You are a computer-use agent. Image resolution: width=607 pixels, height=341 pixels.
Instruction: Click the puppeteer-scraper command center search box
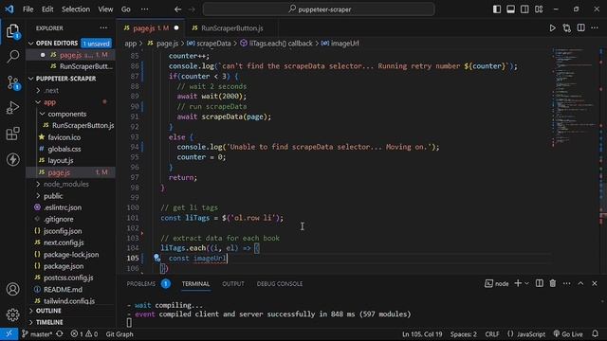click(x=319, y=9)
